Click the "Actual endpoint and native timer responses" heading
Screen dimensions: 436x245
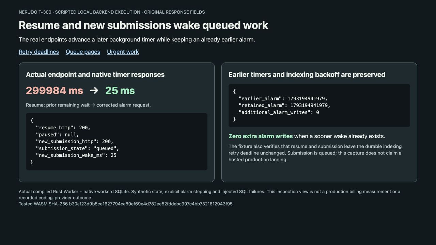[x=95, y=75]
